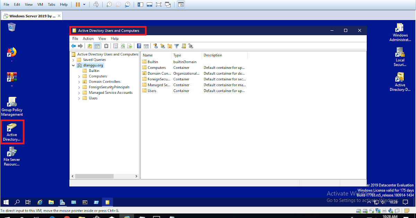
Task: Click the Filter funnel toolbar icon
Action: coord(176,46)
